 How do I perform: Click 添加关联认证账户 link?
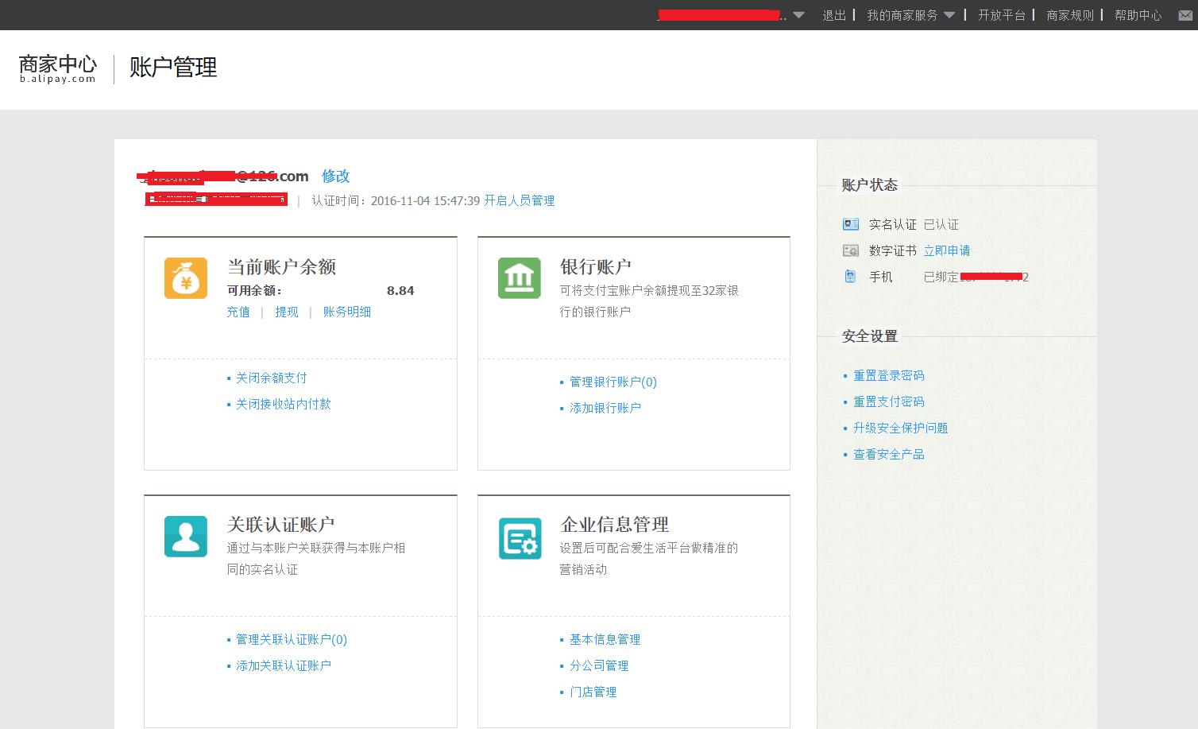click(x=283, y=665)
